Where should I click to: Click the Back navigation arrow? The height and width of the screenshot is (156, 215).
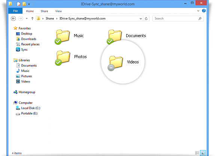point(13,18)
